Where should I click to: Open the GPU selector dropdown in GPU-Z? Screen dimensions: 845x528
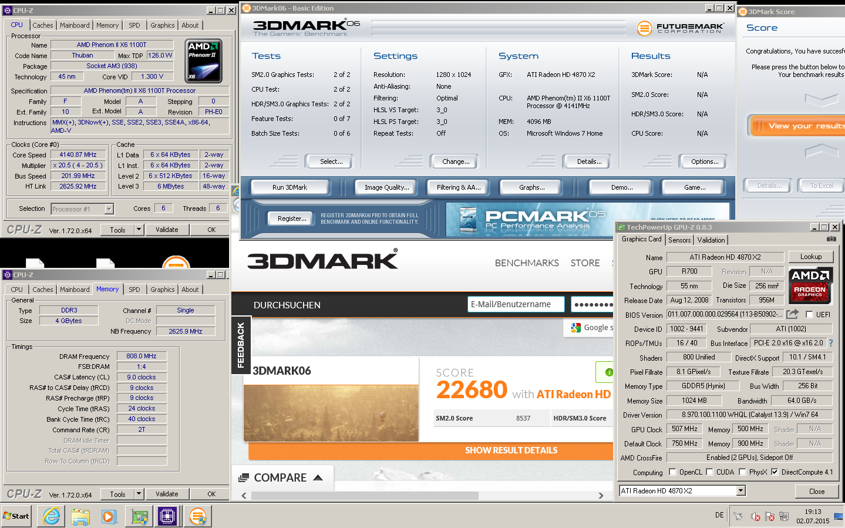(x=740, y=490)
